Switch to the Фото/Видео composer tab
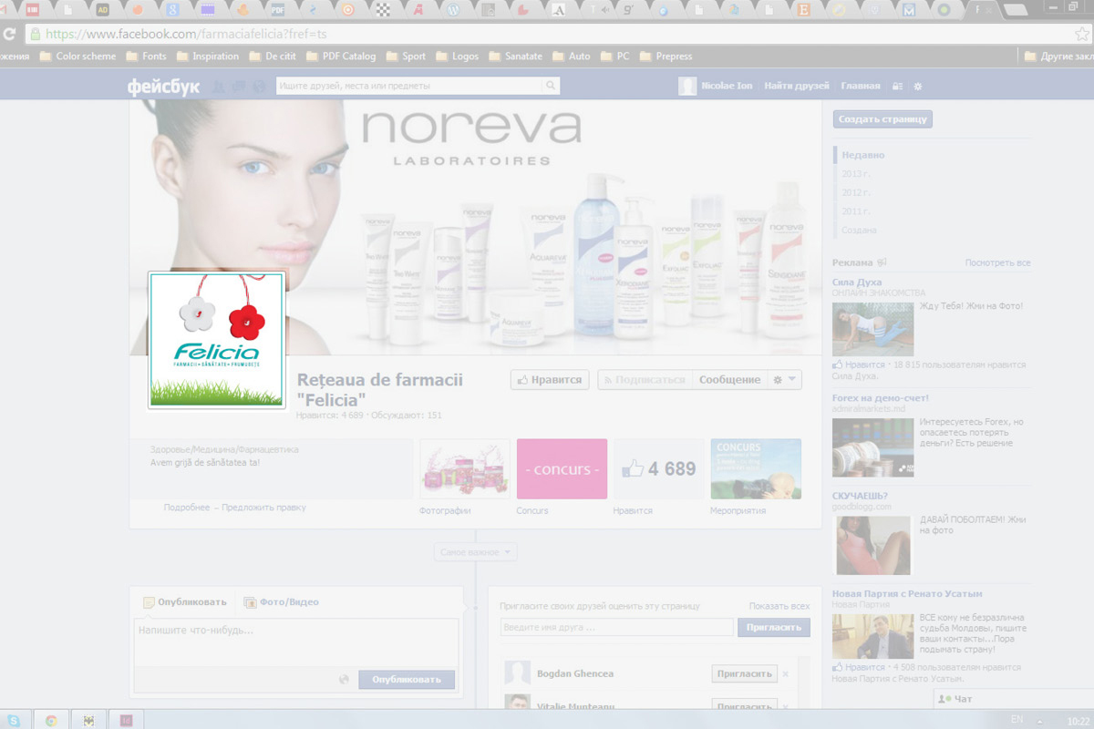This screenshot has height=729, width=1094. coord(281,602)
